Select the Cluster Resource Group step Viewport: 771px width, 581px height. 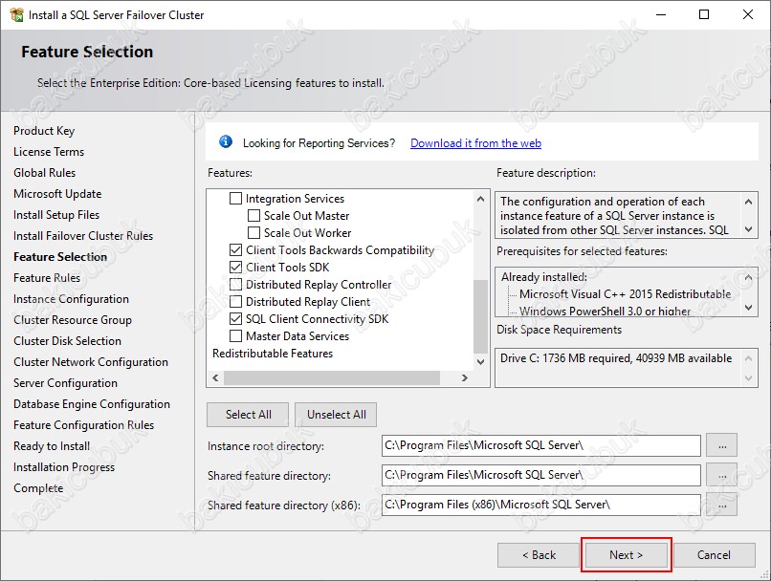(x=73, y=320)
